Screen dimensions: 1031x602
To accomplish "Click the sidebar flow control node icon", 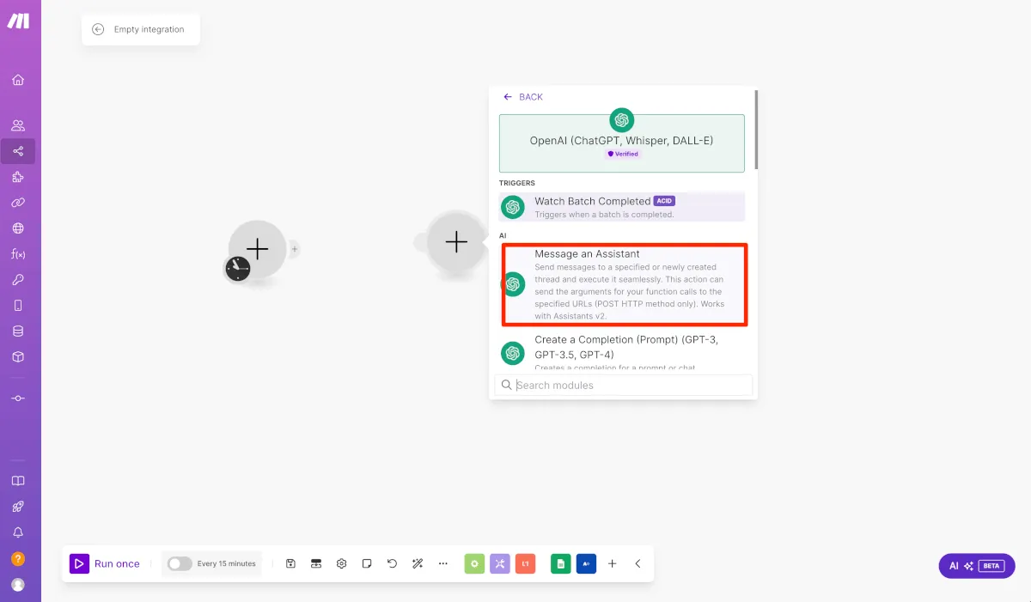I will tap(18, 398).
